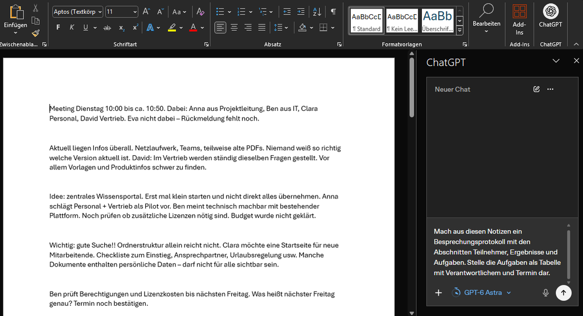Pick the red font color swatch
583x316 pixels.
point(193,27)
